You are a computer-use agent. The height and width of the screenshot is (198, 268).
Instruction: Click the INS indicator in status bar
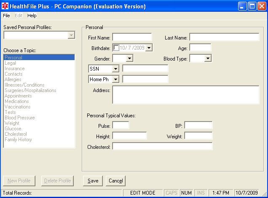click(201, 193)
